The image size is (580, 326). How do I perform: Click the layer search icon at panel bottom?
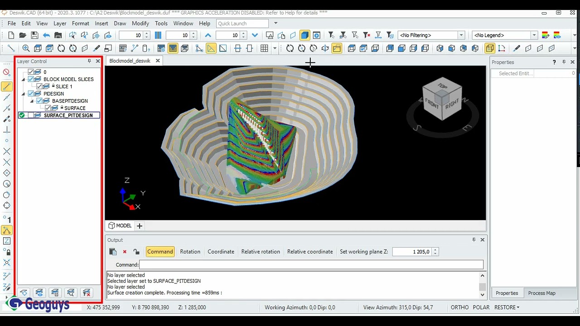70,293
